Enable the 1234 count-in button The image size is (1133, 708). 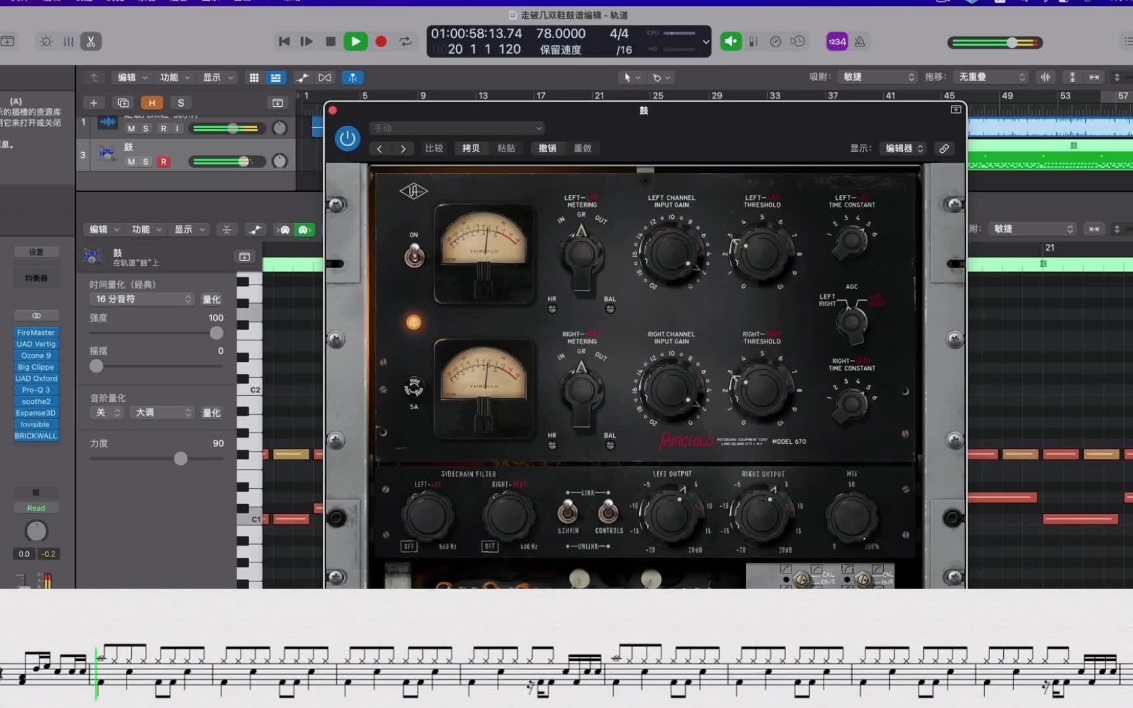click(837, 41)
